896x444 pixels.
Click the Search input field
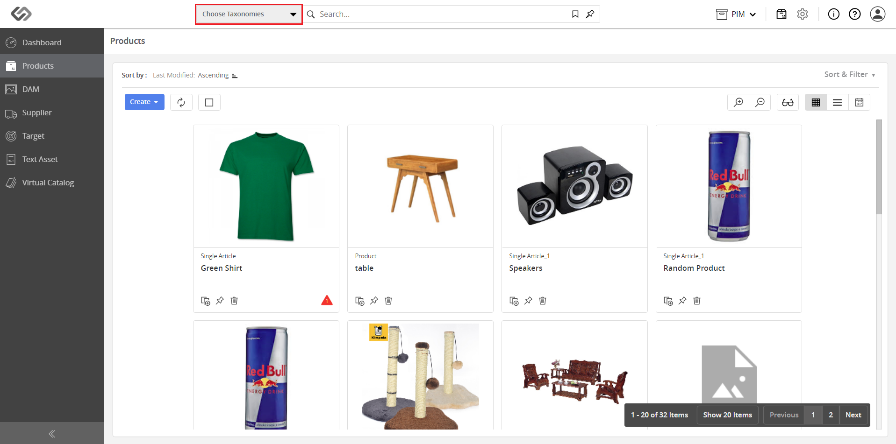442,14
